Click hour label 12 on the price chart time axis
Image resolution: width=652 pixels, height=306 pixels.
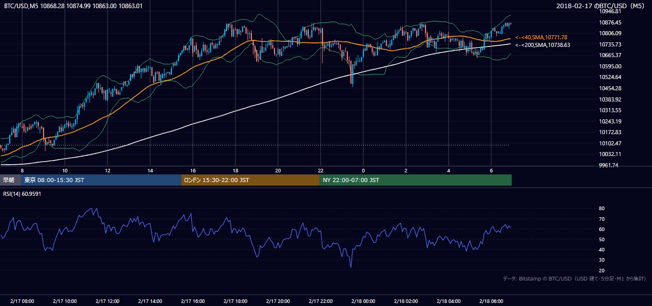[108, 170]
